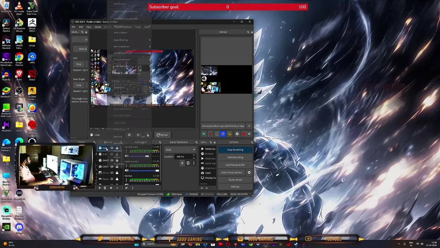Open Media Source 2 three-dot menu
This screenshot has width=440, height=248.
[126, 166]
